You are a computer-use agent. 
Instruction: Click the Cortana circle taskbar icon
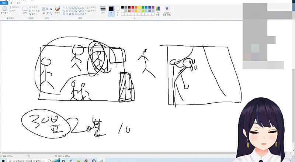pyautogui.click(x=63, y=161)
